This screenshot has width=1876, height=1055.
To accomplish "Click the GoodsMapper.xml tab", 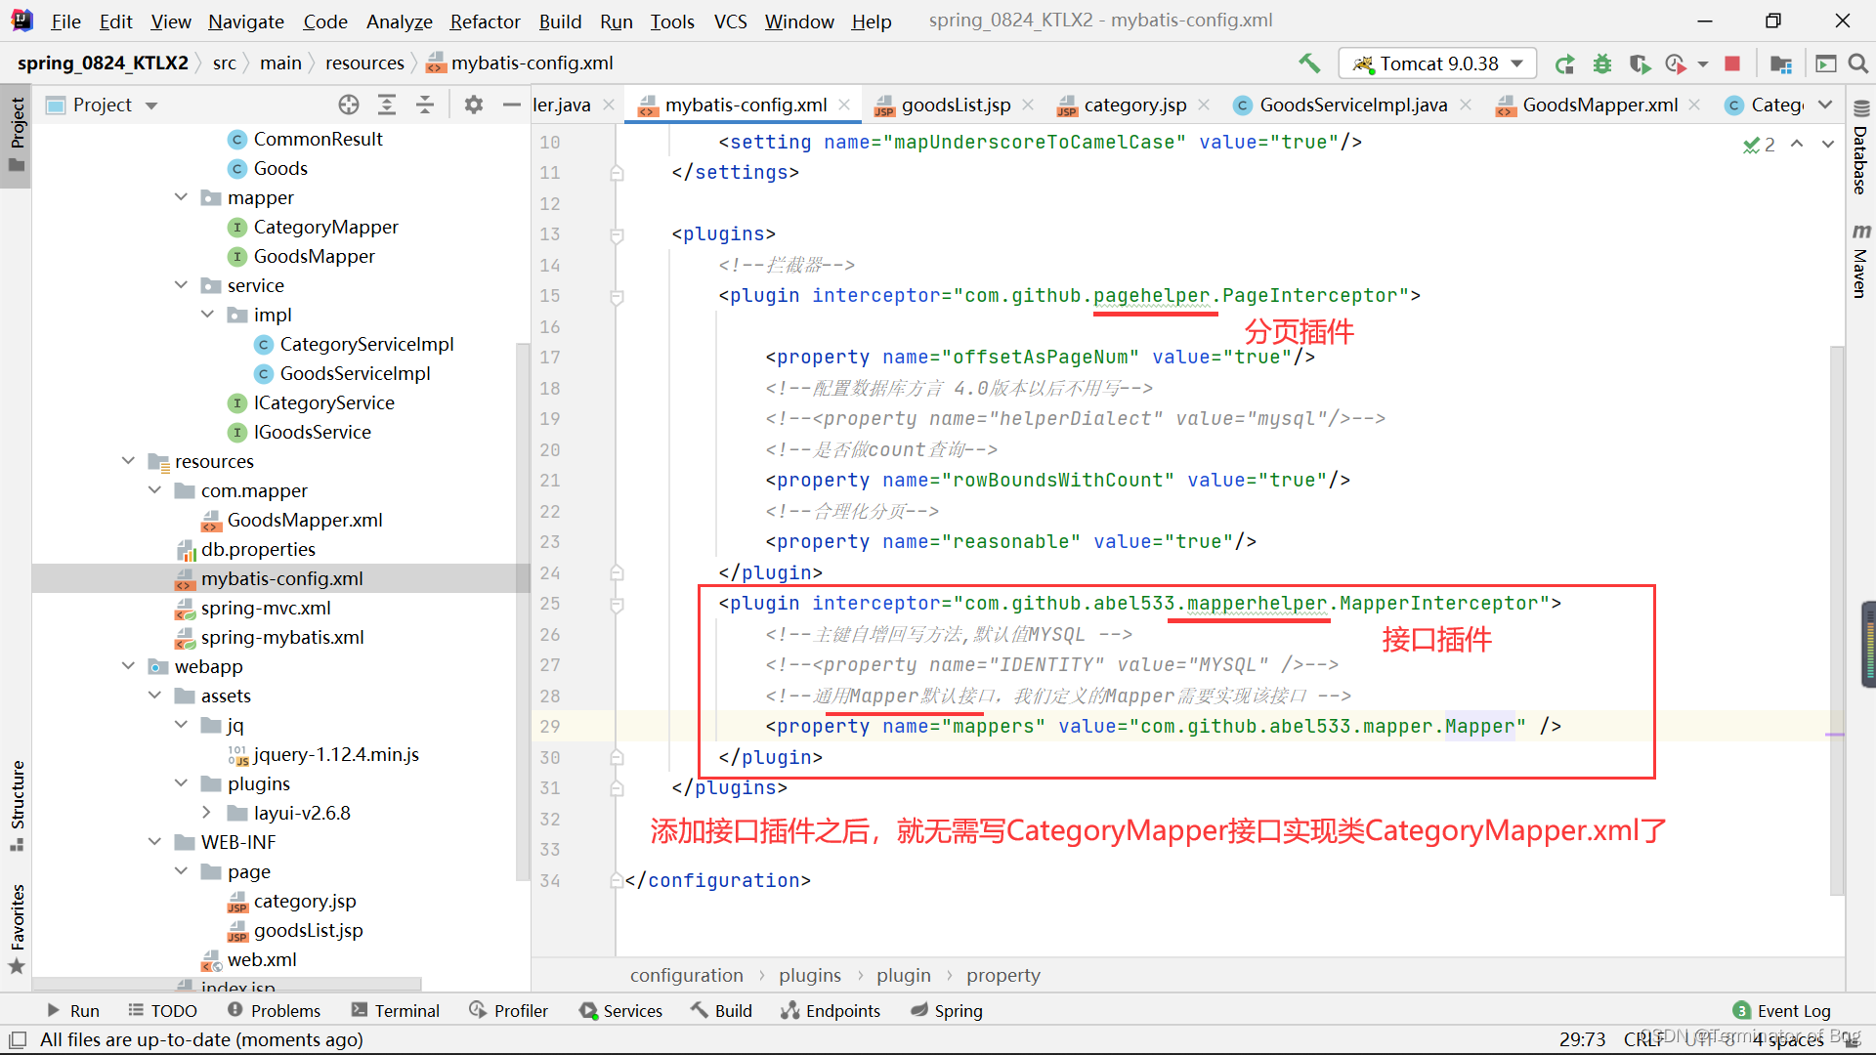I will [1598, 105].
